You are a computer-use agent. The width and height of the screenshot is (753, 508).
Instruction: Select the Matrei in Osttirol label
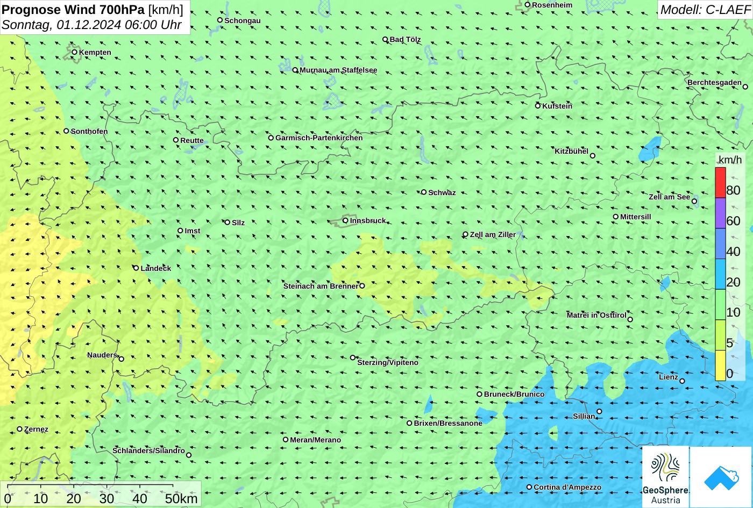(596, 315)
